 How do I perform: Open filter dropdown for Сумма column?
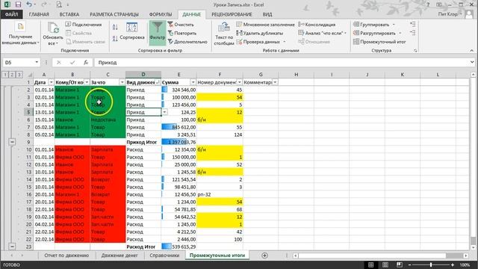pyautogui.click(x=193, y=82)
